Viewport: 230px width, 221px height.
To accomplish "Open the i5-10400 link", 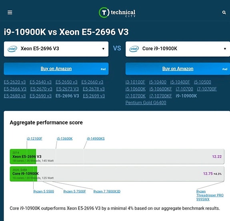I will 158,82.
